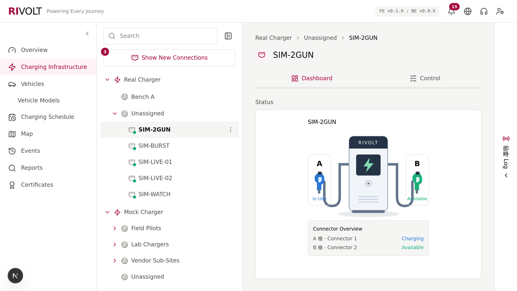Open the three-dot menu for SIM-2GUN
Image resolution: width=517 pixels, height=291 pixels.
(231, 130)
